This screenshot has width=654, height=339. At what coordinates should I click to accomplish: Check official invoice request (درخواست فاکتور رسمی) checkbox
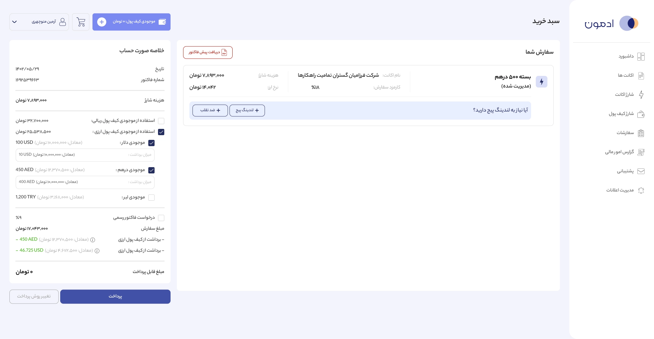161,218
